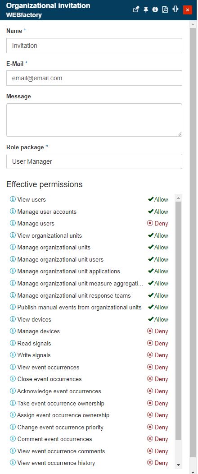
Task: Click the Allow status for View devices
Action: click(158, 319)
